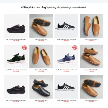Click red sale stamp on green sneaker
This screenshot has height=108, width=108.
(x=24, y=48)
